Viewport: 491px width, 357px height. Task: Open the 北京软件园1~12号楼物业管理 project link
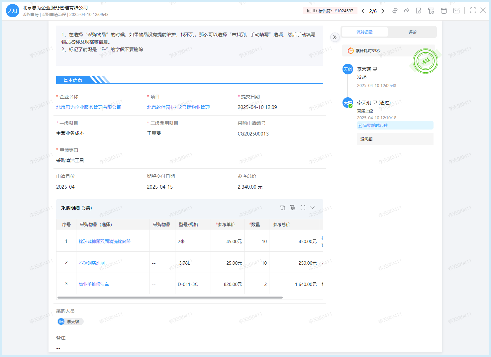click(178, 107)
